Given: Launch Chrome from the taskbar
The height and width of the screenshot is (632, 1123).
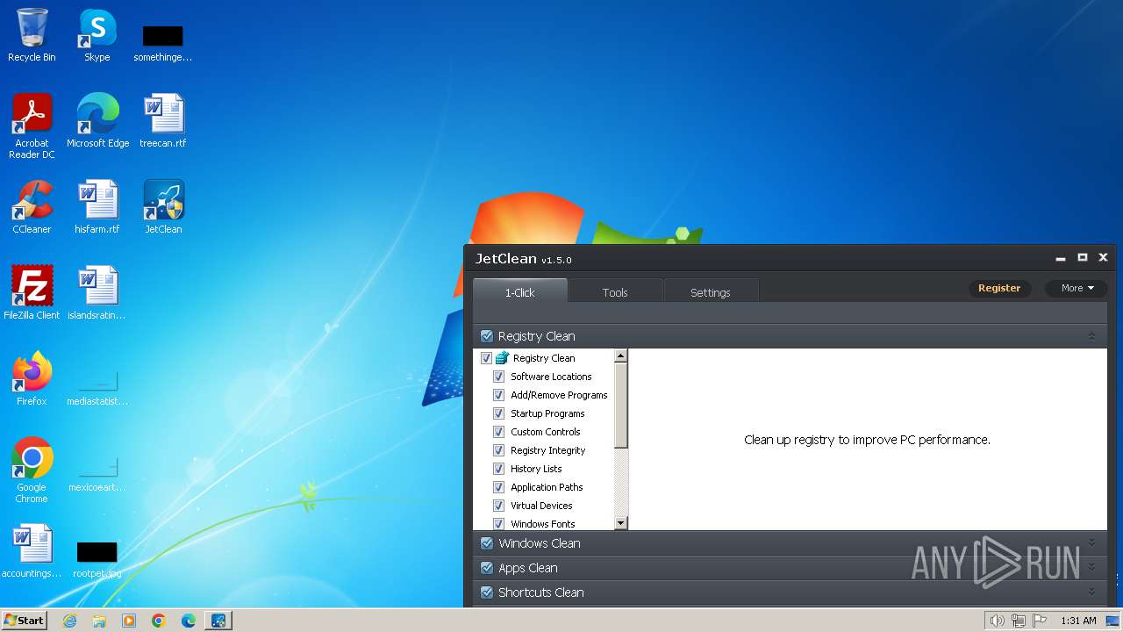Looking at the screenshot, I should (159, 621).
